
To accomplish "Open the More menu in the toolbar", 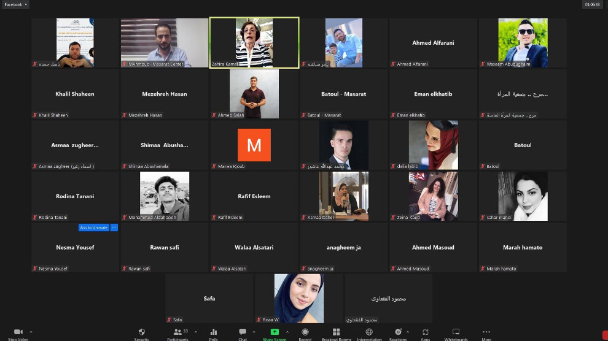I will point(486,332).
